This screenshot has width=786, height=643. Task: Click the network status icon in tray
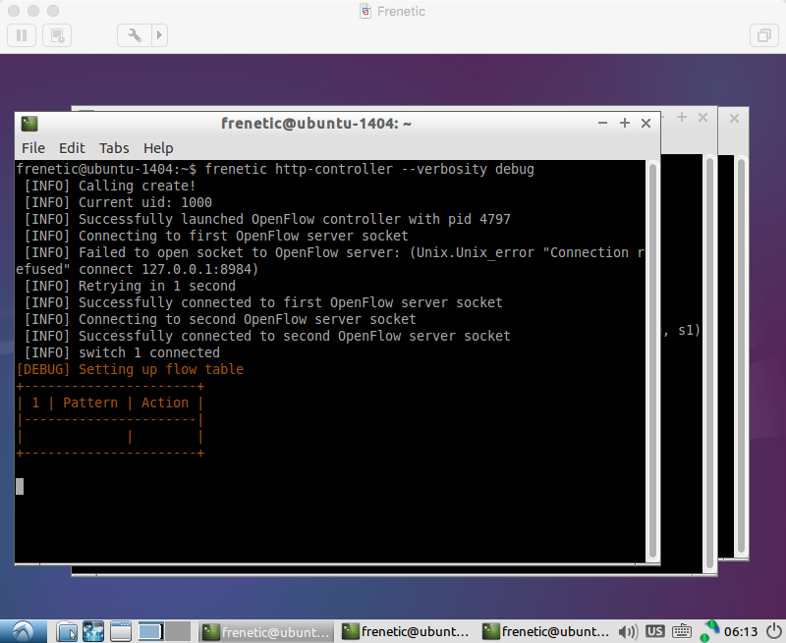(x=708, y=631)
